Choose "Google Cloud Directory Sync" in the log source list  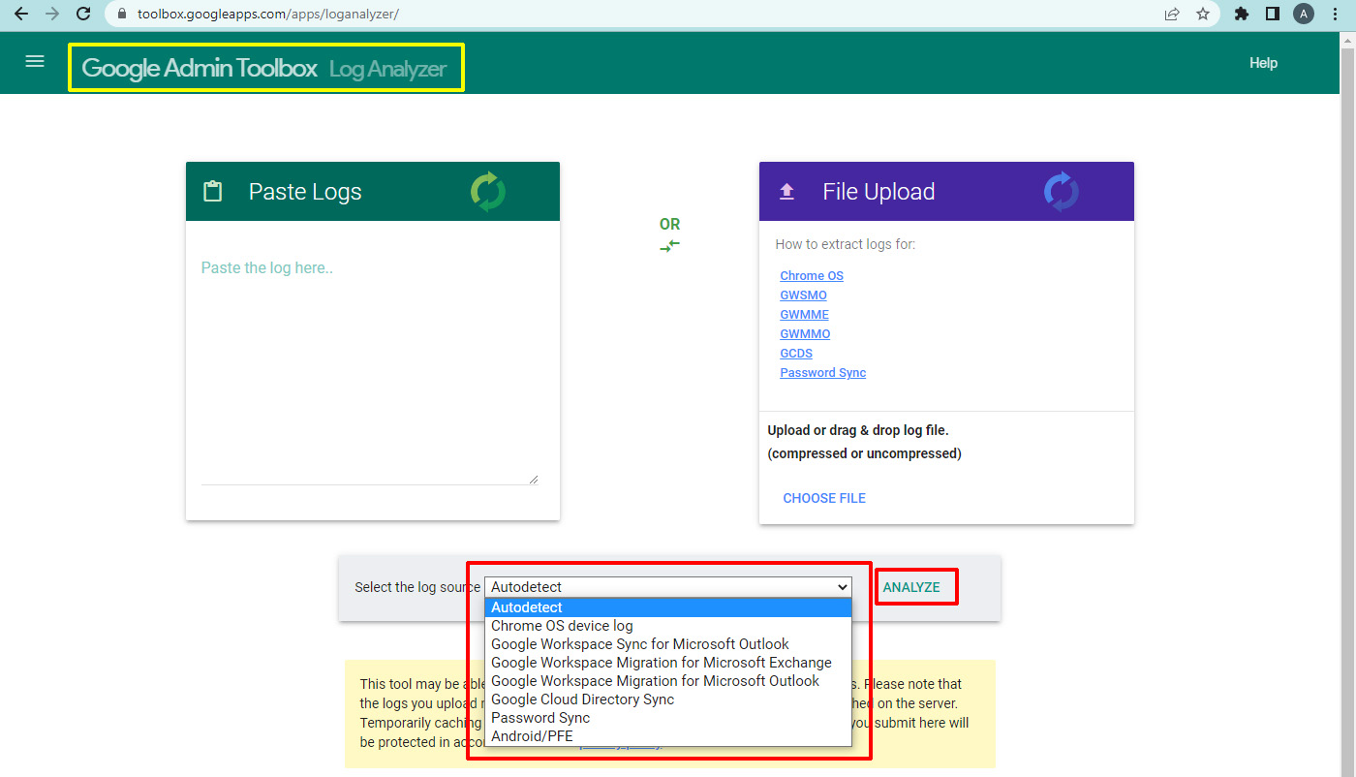(x=582, y=699)
